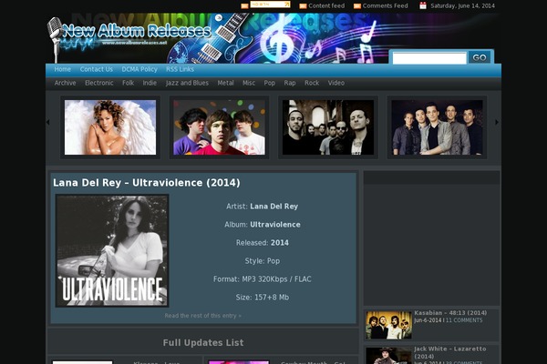Browse the Jazz and Blues category

click(x=187, y=83)
